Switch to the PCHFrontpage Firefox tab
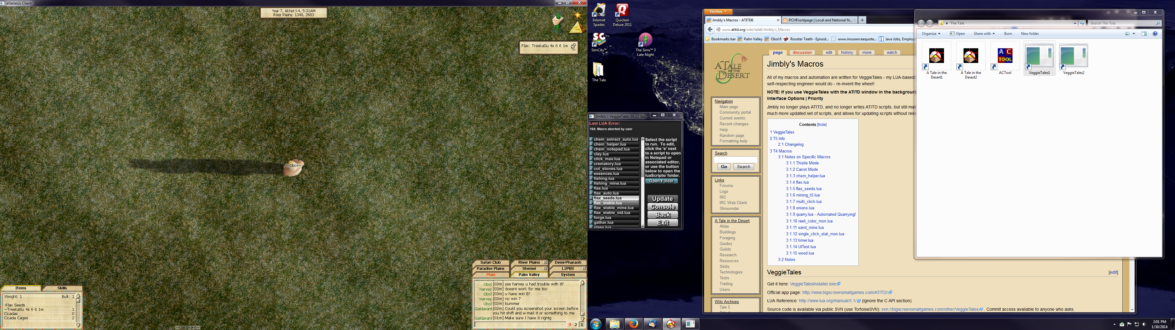1175x330 pixels. pyautogui.click(x=819, y=20)
